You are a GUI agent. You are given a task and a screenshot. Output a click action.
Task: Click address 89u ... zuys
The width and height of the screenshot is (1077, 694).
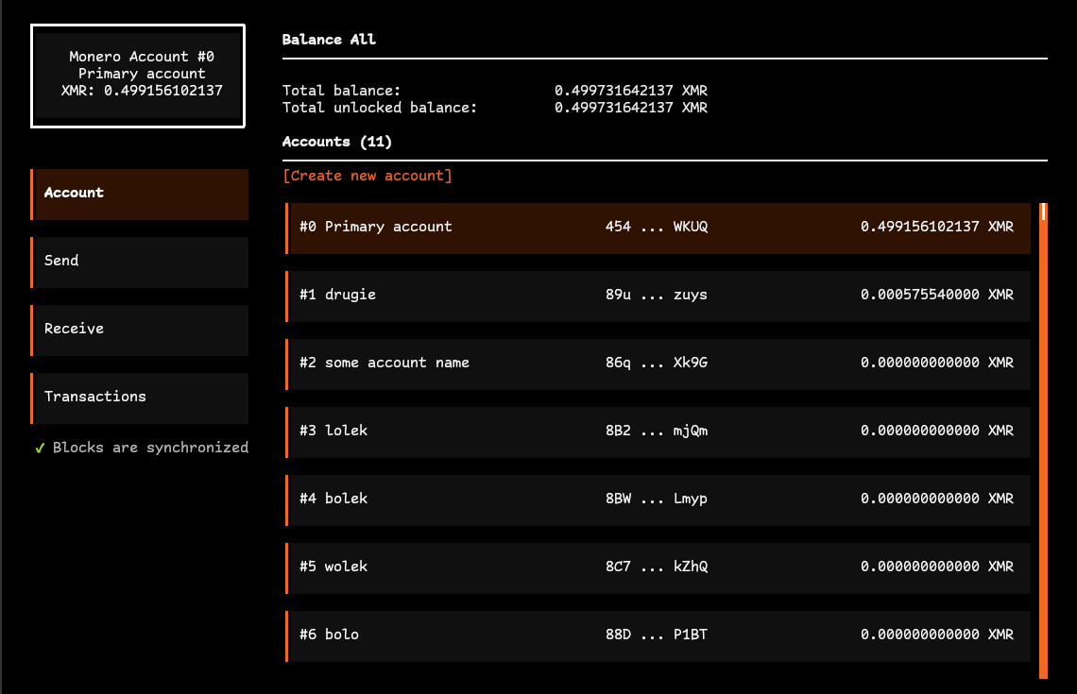pos(656,295)
